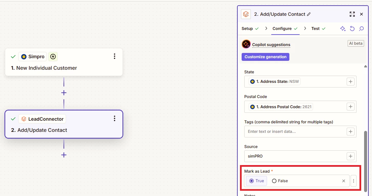Click the green checkmark on Simpro step
372x196 pixels.
(13, 57)
